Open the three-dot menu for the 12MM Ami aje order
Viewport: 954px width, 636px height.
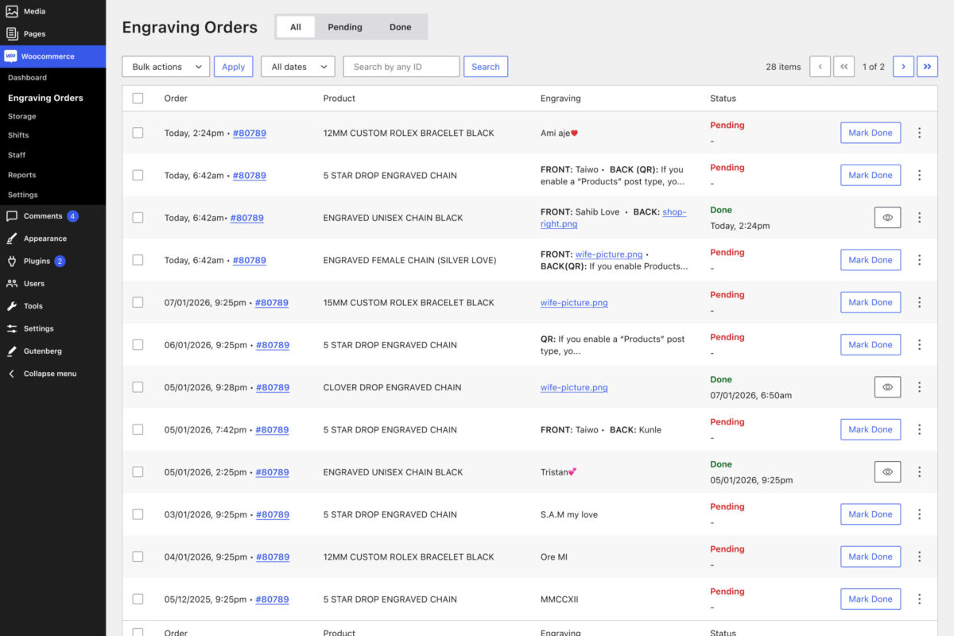(x=919, y=133)
